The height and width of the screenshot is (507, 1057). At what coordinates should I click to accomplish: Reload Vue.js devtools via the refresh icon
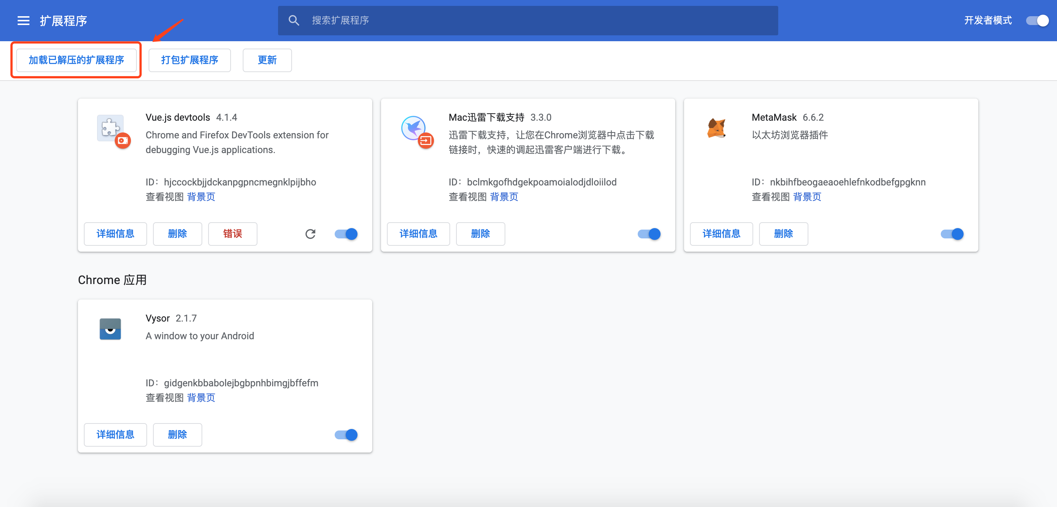click(311, 234)
